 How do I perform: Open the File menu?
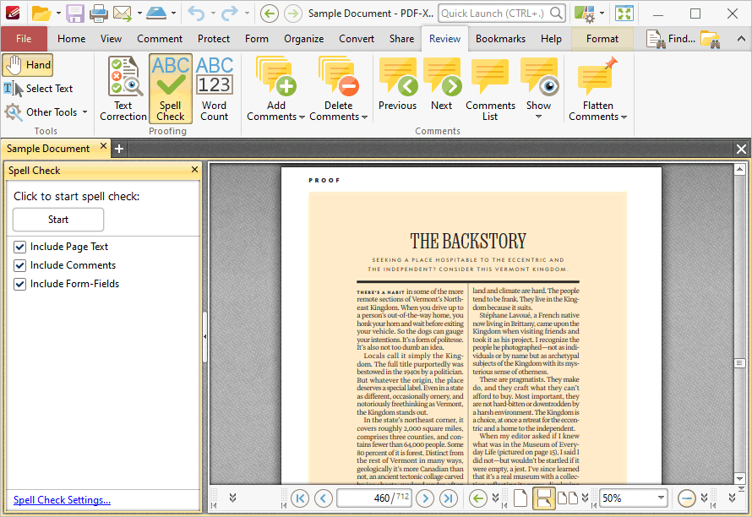[x=24, y=39]
